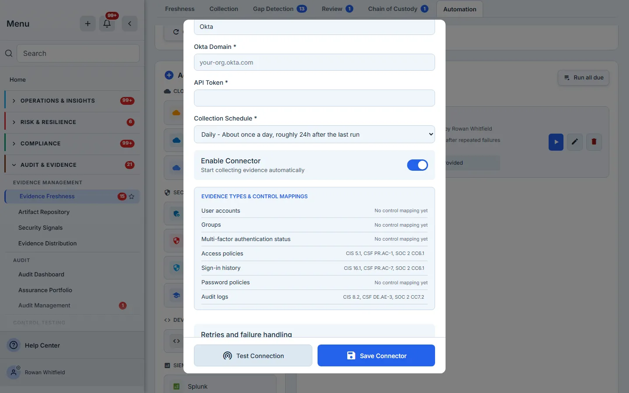
Task: Focus the API Token field
Action: click(x=314, y=98)
